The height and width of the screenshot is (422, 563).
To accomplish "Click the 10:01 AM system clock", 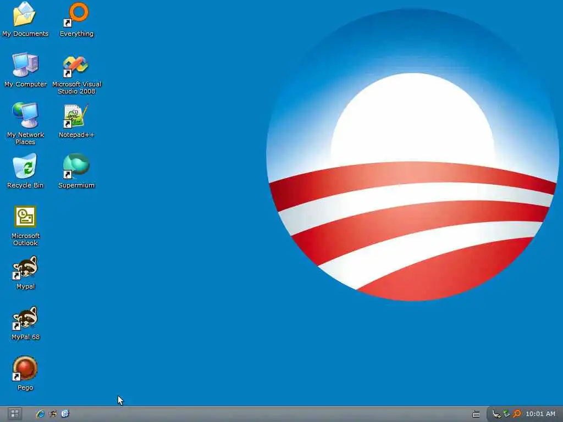I will 540,414.
